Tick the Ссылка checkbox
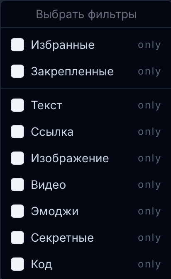171x279 pixels. tap(17, 132)
